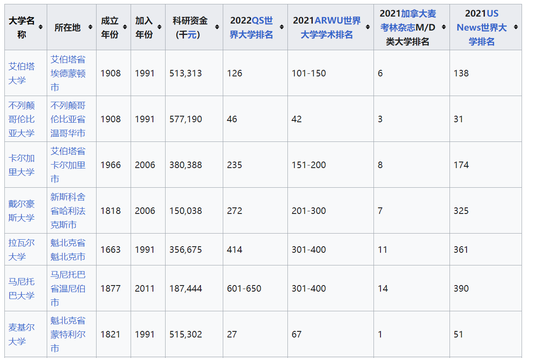Open the 艾伯塔大学 link
Viewport: 536px width, 358px height.
21,73
